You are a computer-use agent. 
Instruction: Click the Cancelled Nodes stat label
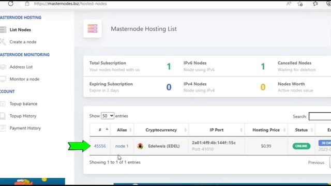[294, 63]
